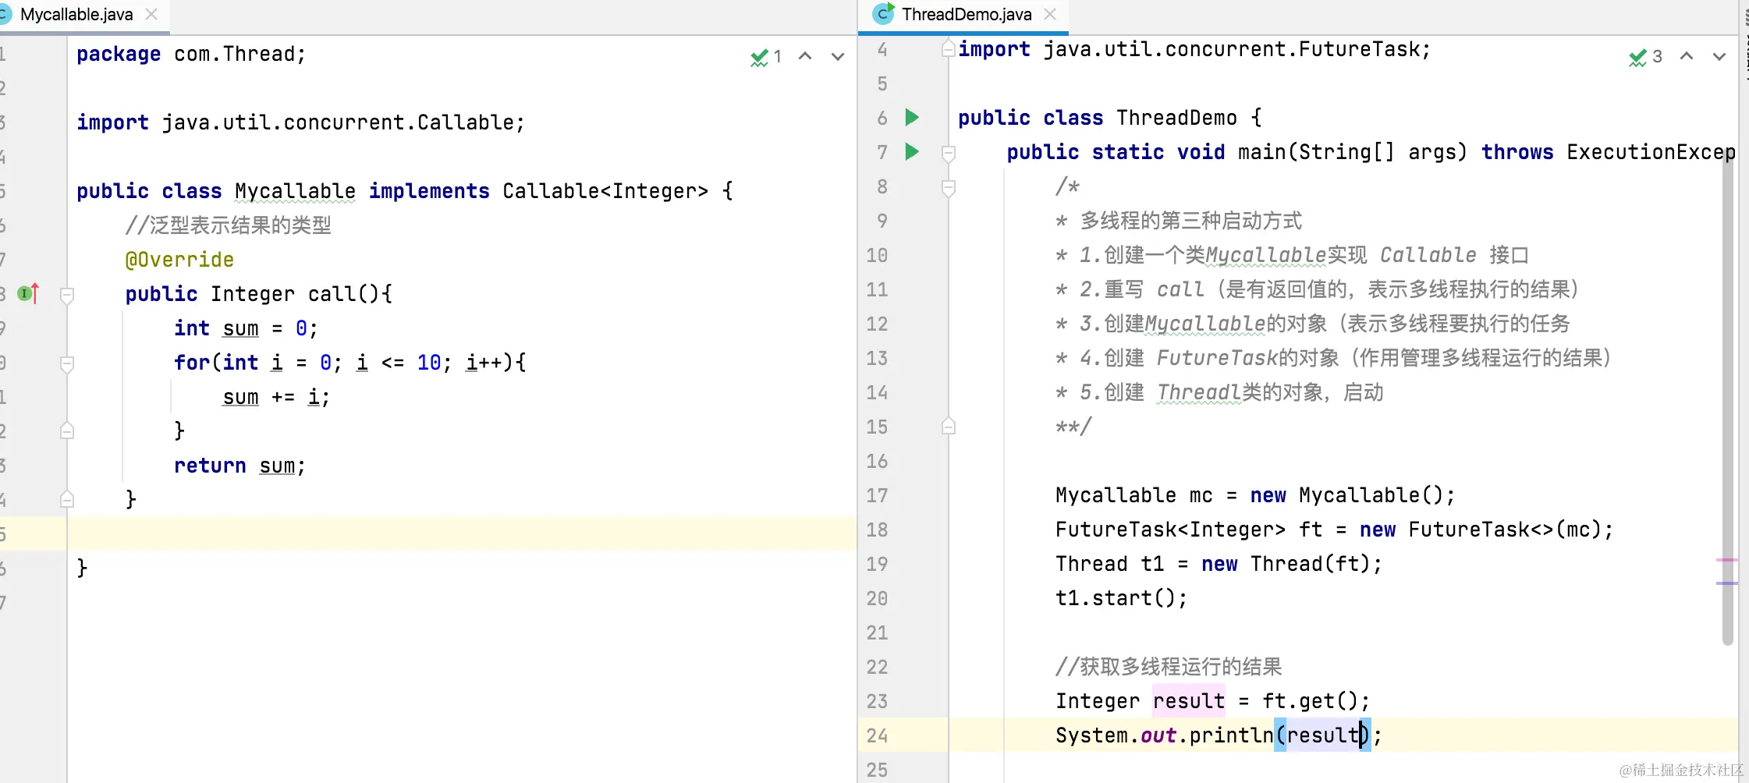
Task: Click 'return sum;' statement
Action: click(x=239, y=466)
